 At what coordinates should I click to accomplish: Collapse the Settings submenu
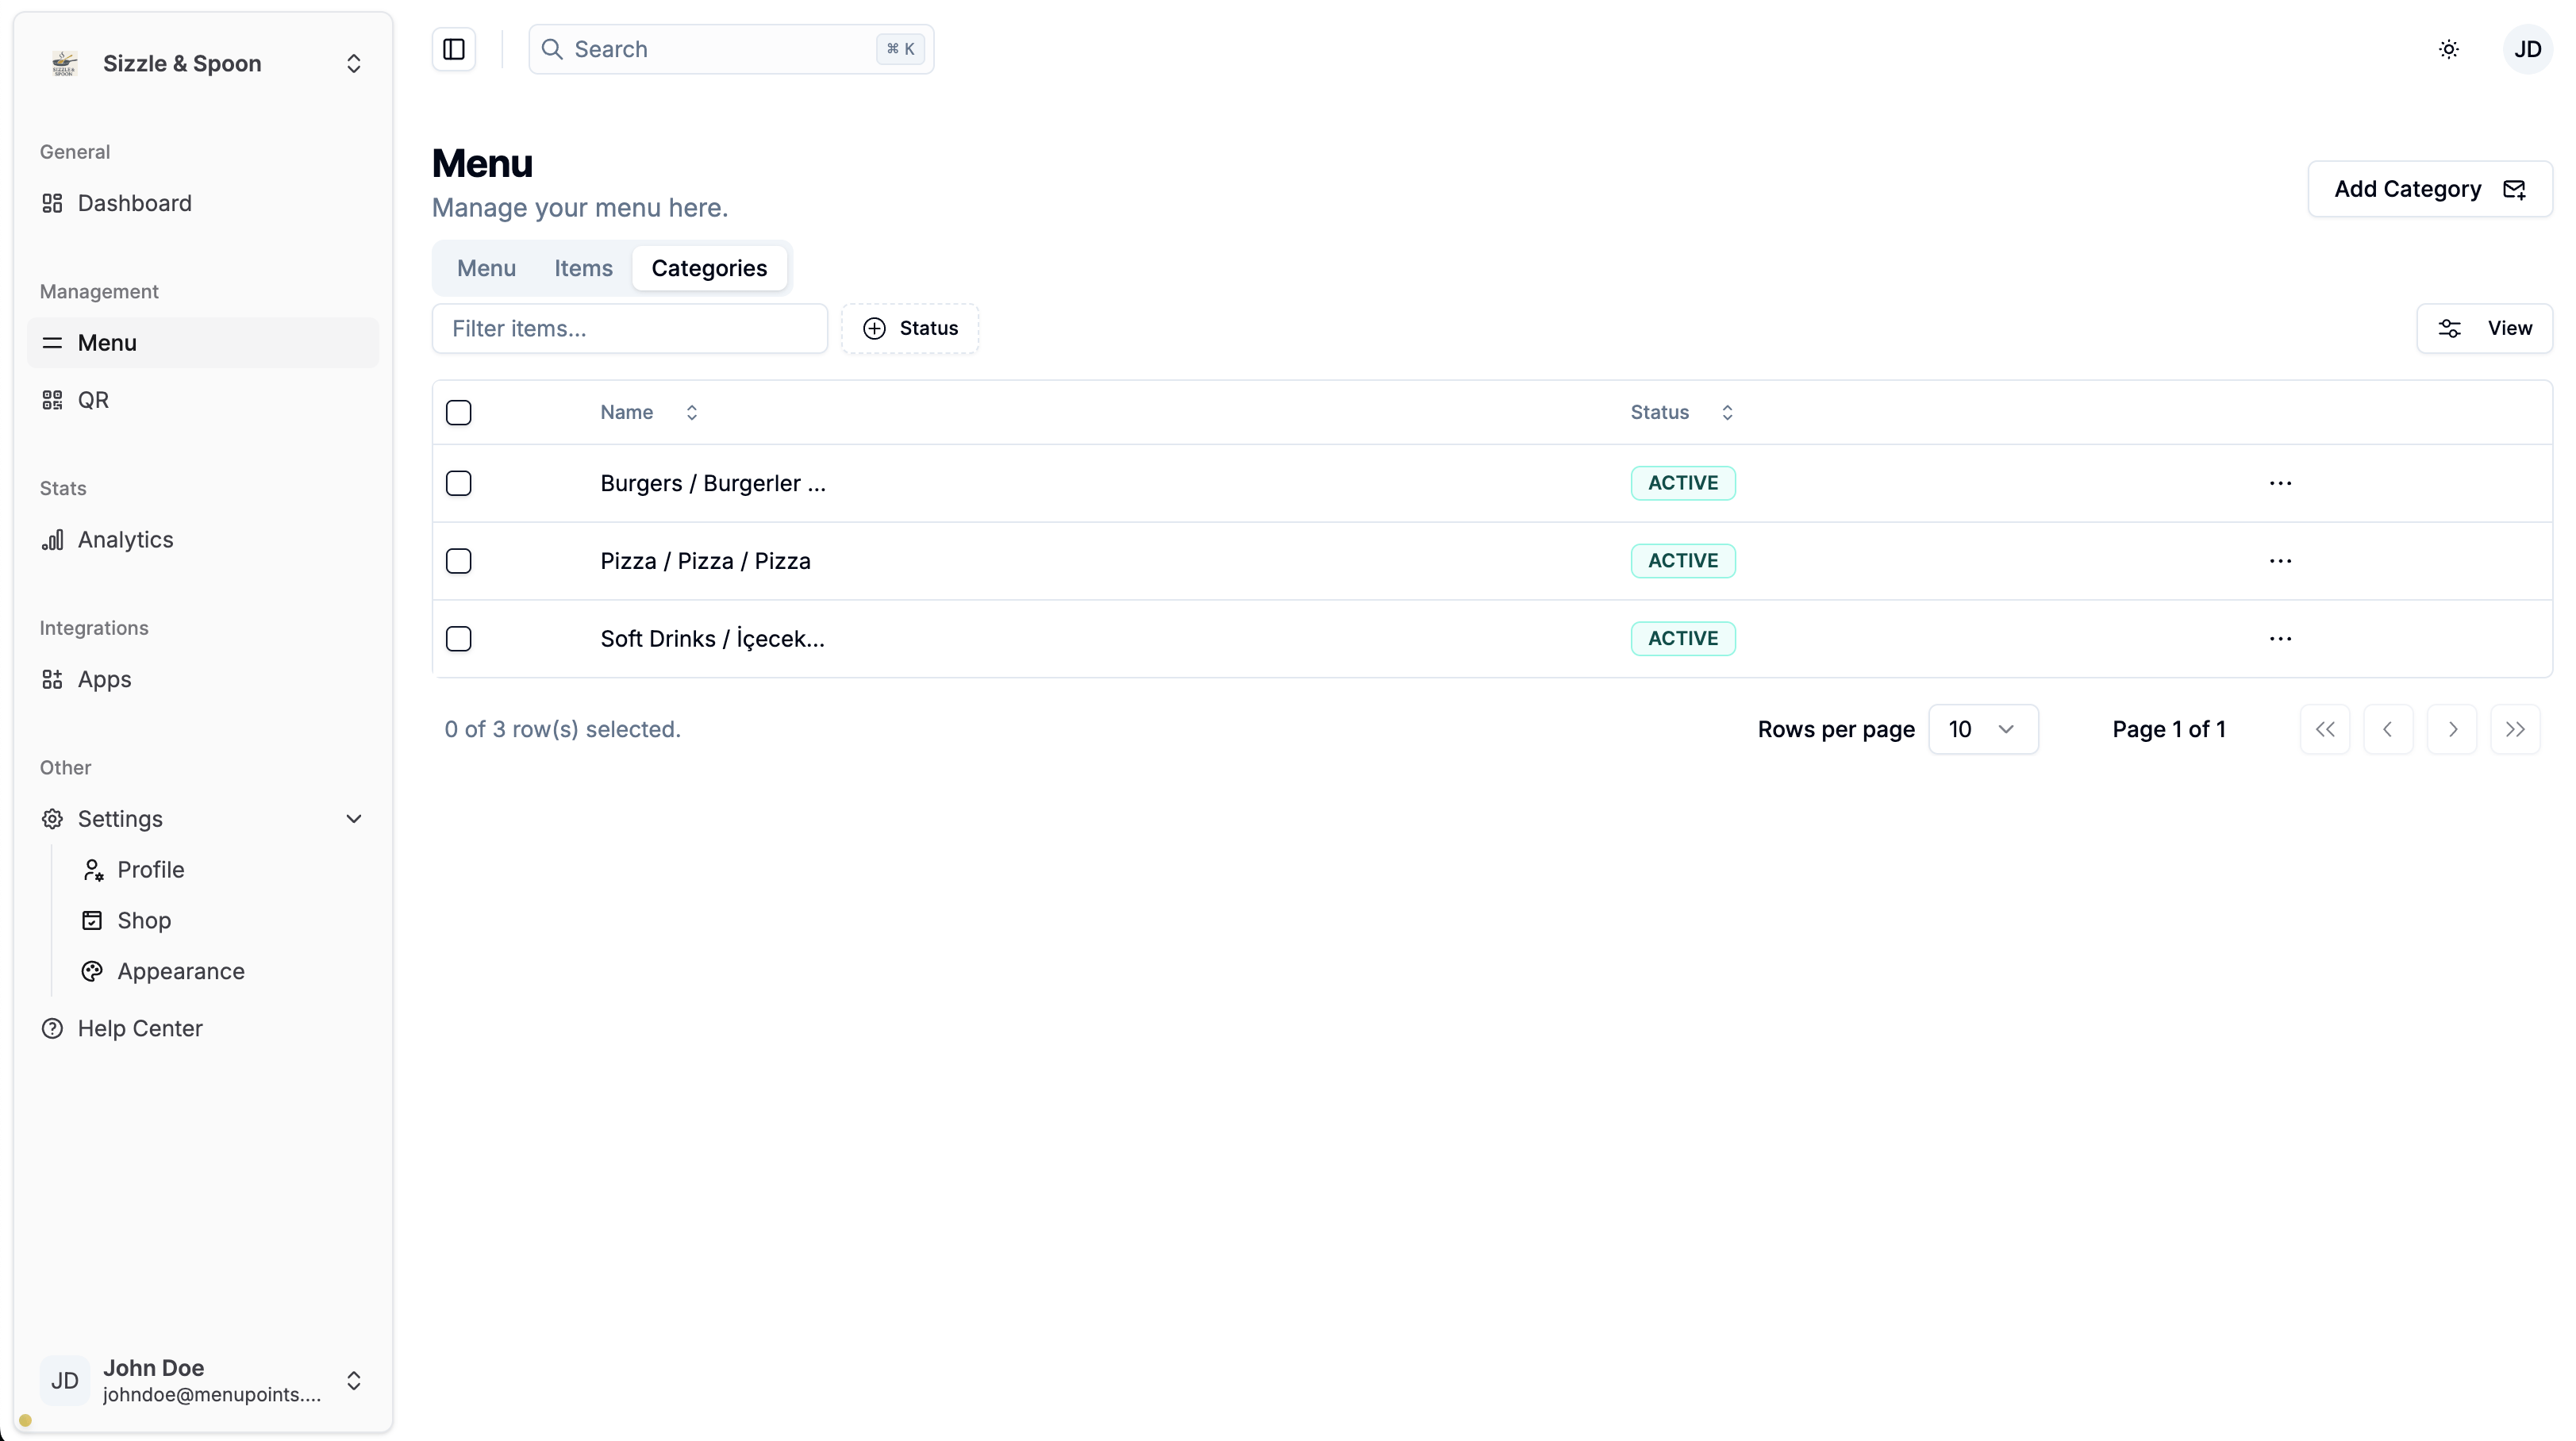pos(353,819)
